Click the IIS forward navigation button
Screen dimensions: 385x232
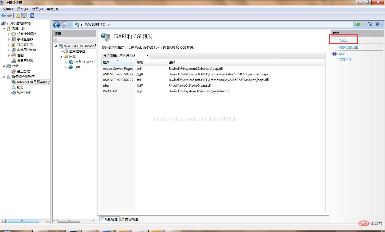pos(65,25)
